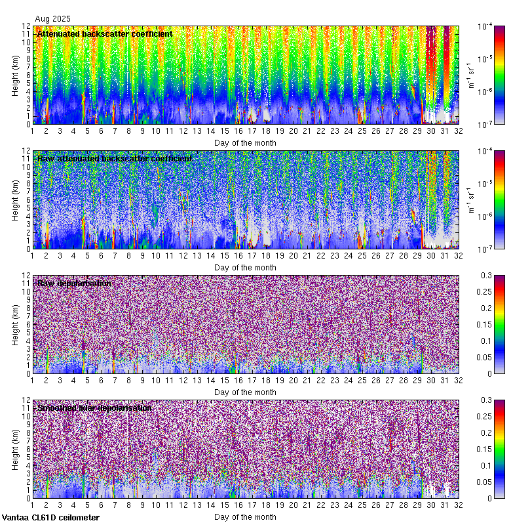Click the 'Vantaa CL61D ceilometer' label

[x=50, y=518]
